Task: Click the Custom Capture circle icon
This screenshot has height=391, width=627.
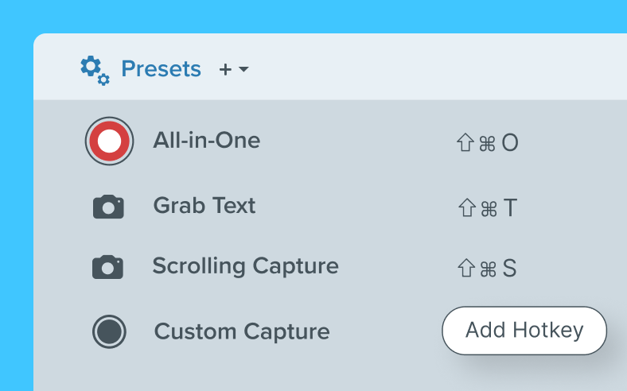Action: pos(109,331)
